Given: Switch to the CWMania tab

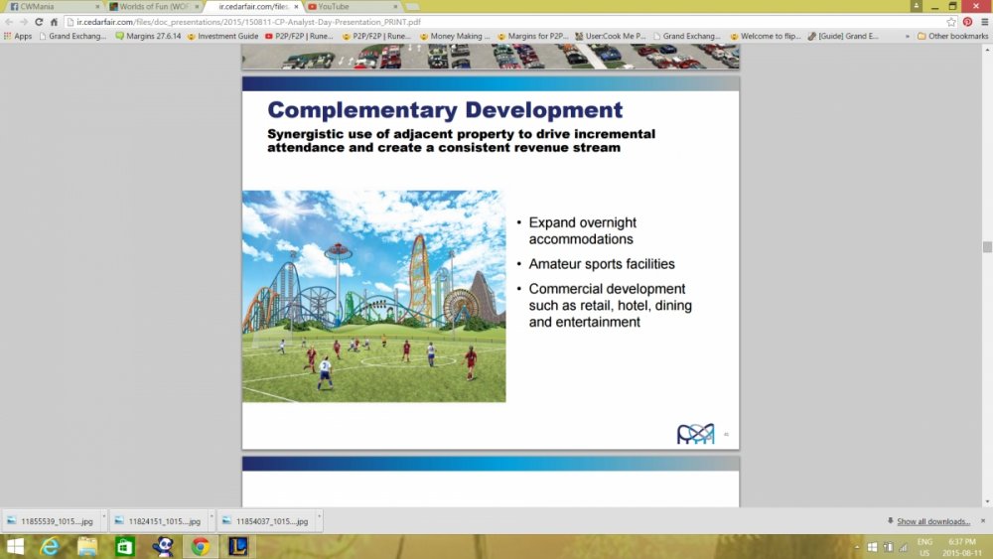Looking at the screenshot, I should pos(50,6).
